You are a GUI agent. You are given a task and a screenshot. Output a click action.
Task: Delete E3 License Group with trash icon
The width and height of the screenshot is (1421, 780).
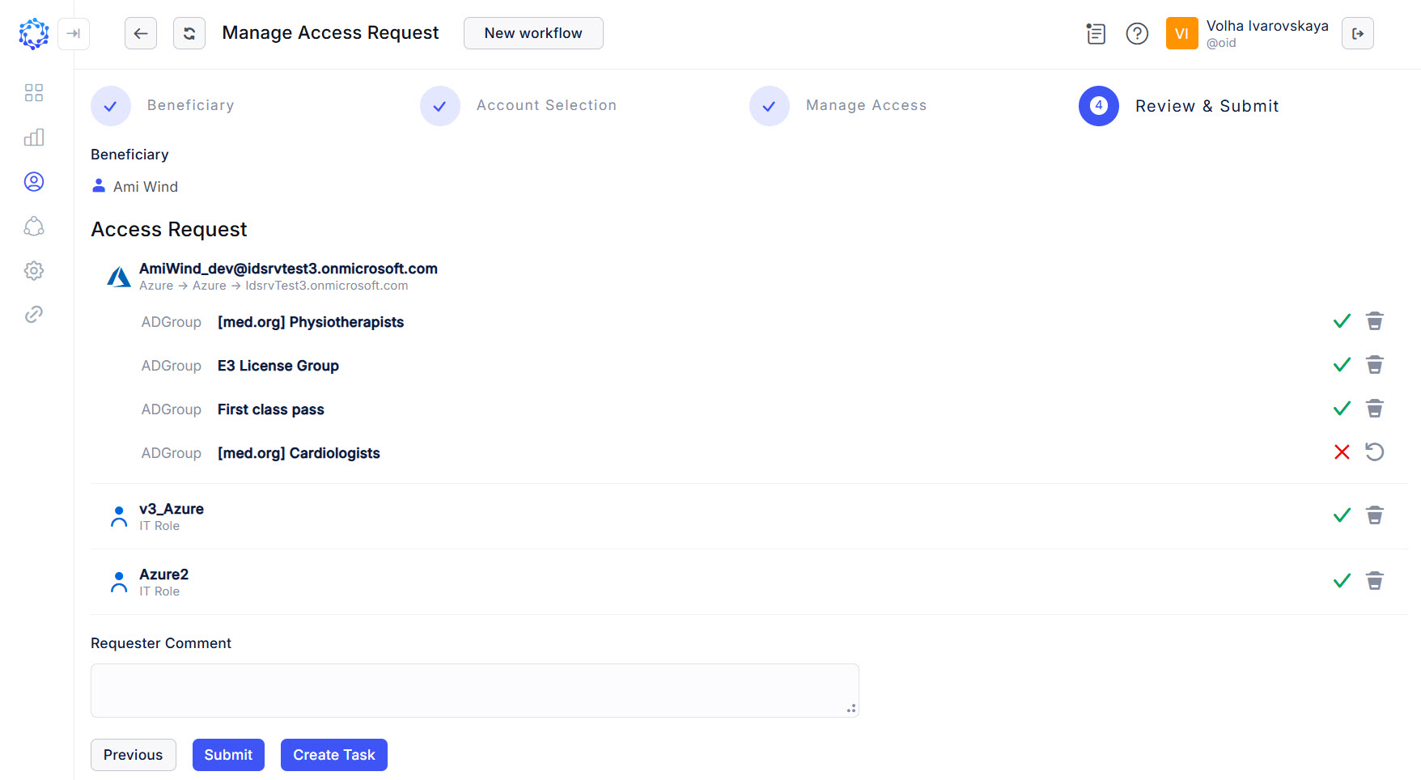[x=1375, y=365]
